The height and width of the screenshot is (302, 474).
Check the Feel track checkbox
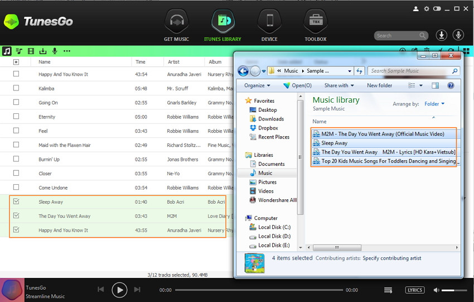click(16, 131)
